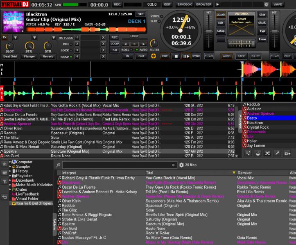
Task: Delete hotcue 2 with its X button
Action: coord(103,44)
